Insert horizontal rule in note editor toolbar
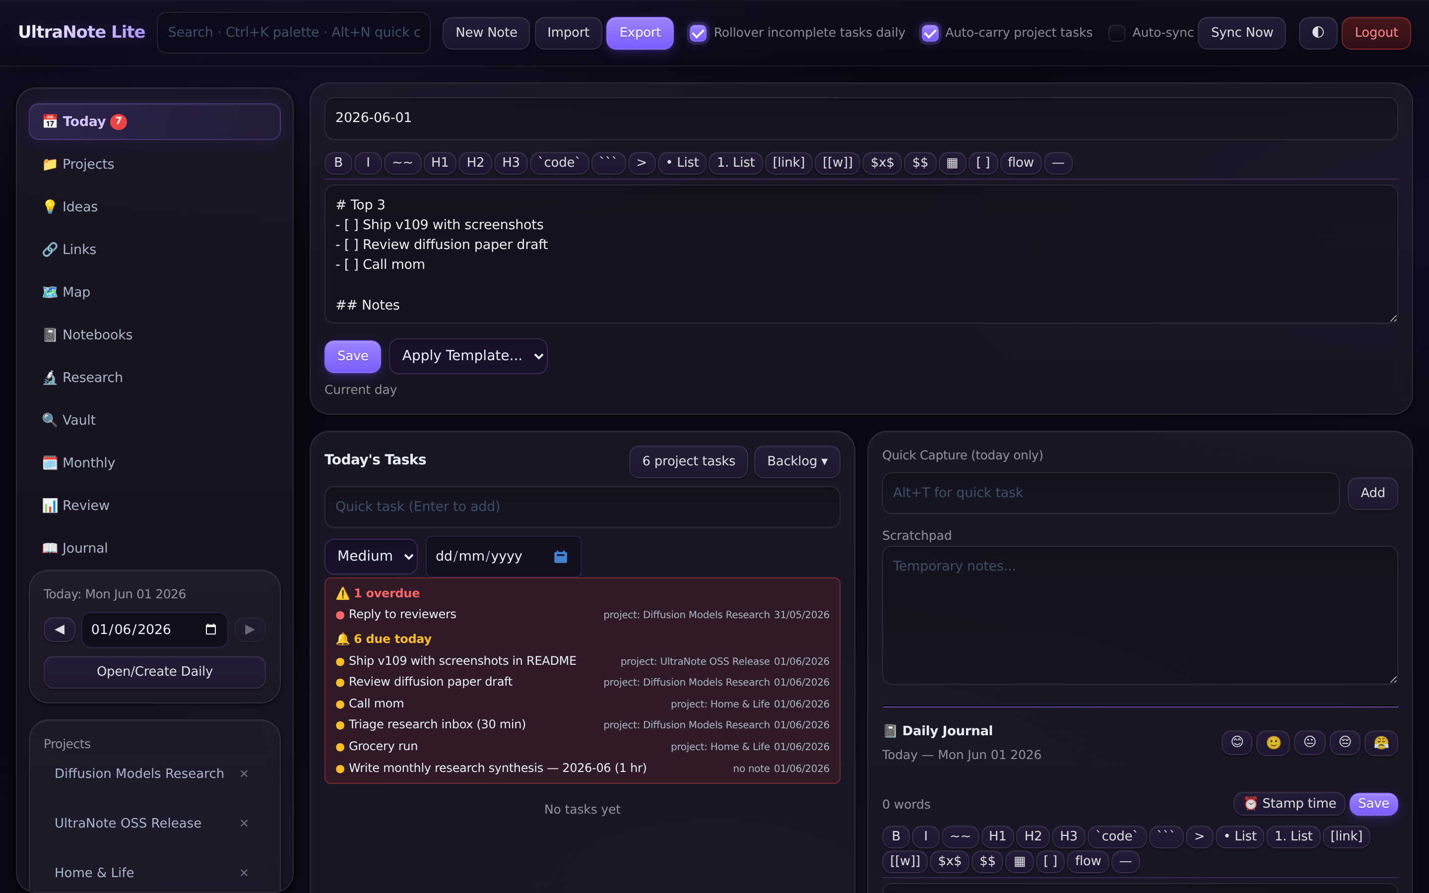This screenshot has width=1429, height=893. 1058,162
